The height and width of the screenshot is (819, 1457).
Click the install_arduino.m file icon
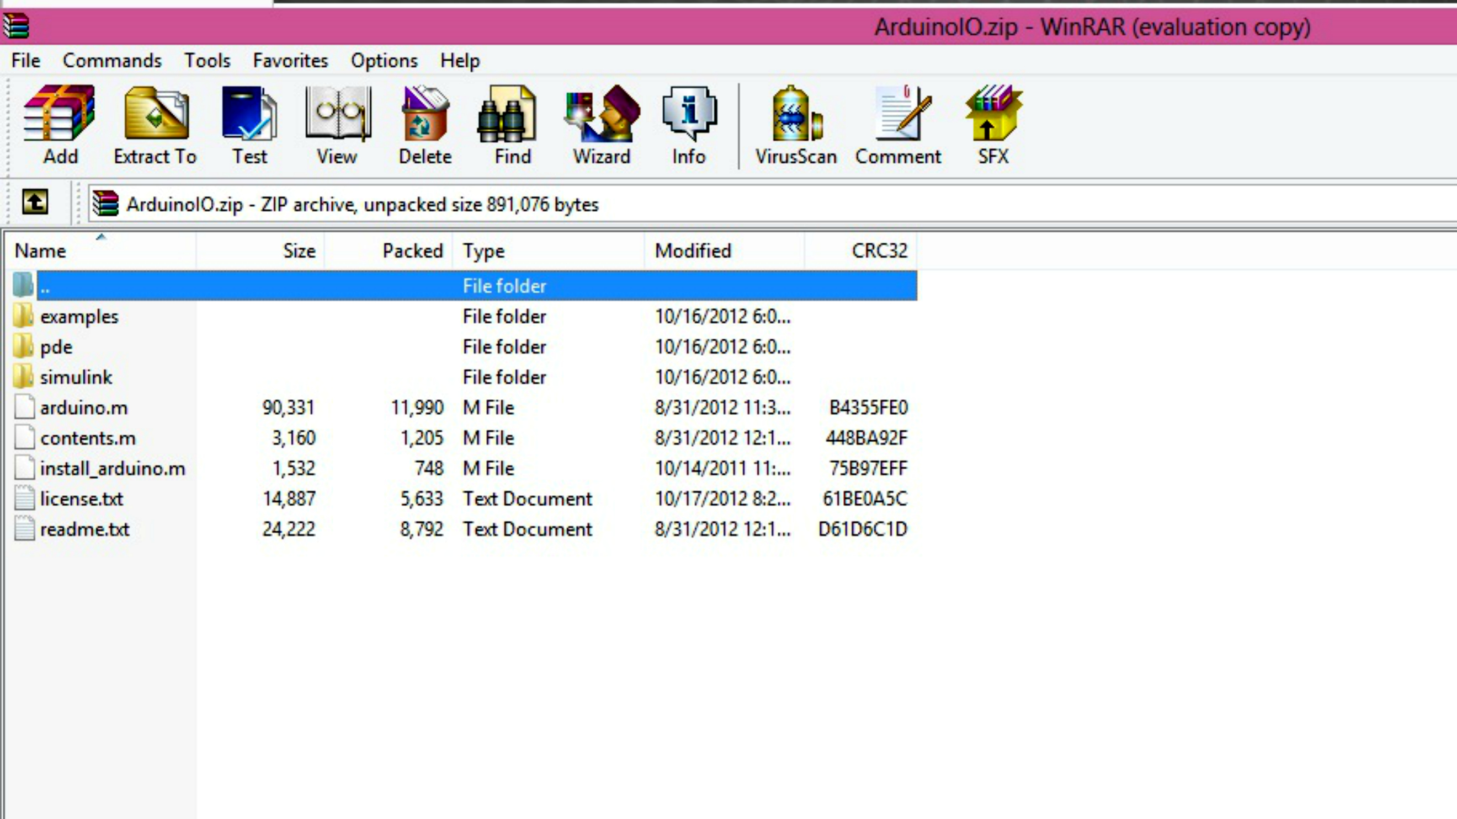24,468
